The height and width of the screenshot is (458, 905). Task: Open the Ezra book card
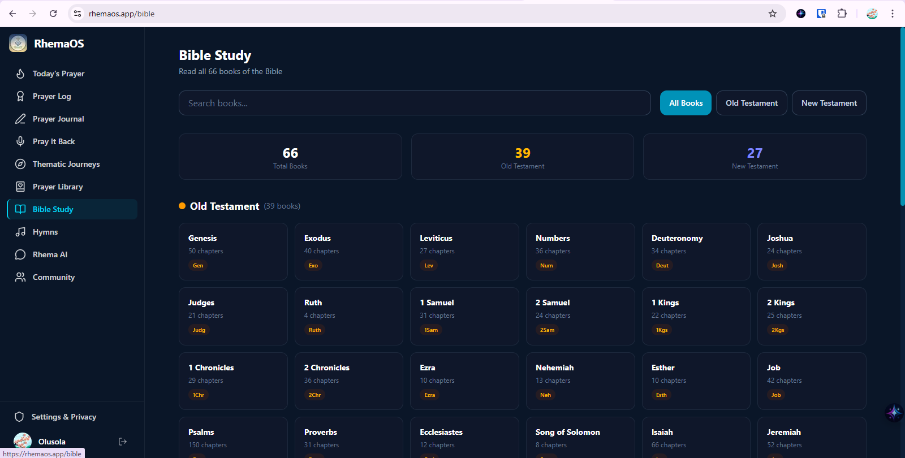pyautogui.click(x=464, y=381)
